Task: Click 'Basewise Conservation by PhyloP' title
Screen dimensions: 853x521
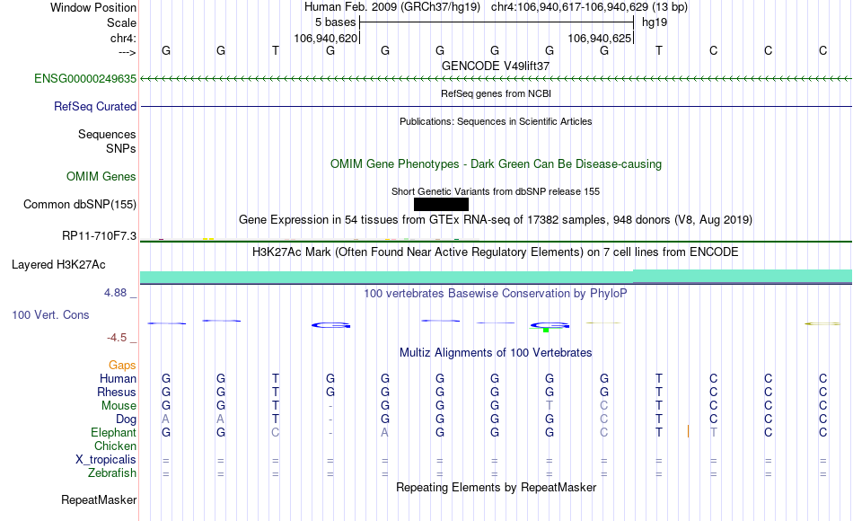Action: [496, 294]
